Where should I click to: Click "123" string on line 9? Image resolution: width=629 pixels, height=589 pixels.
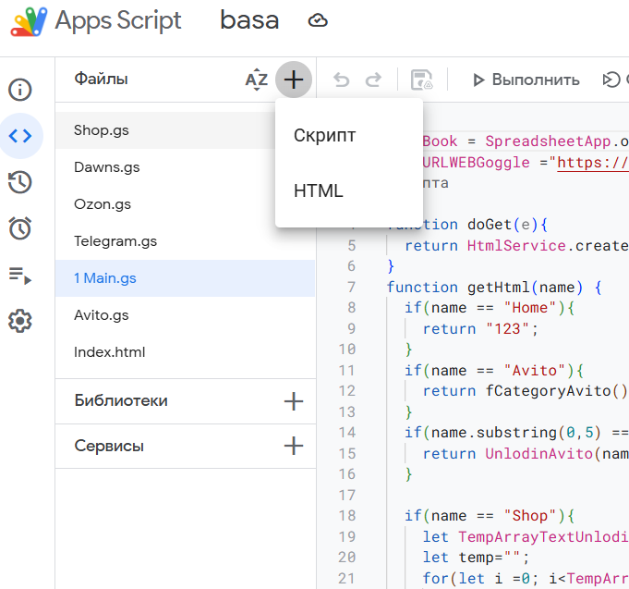click(x=507, y=329)
